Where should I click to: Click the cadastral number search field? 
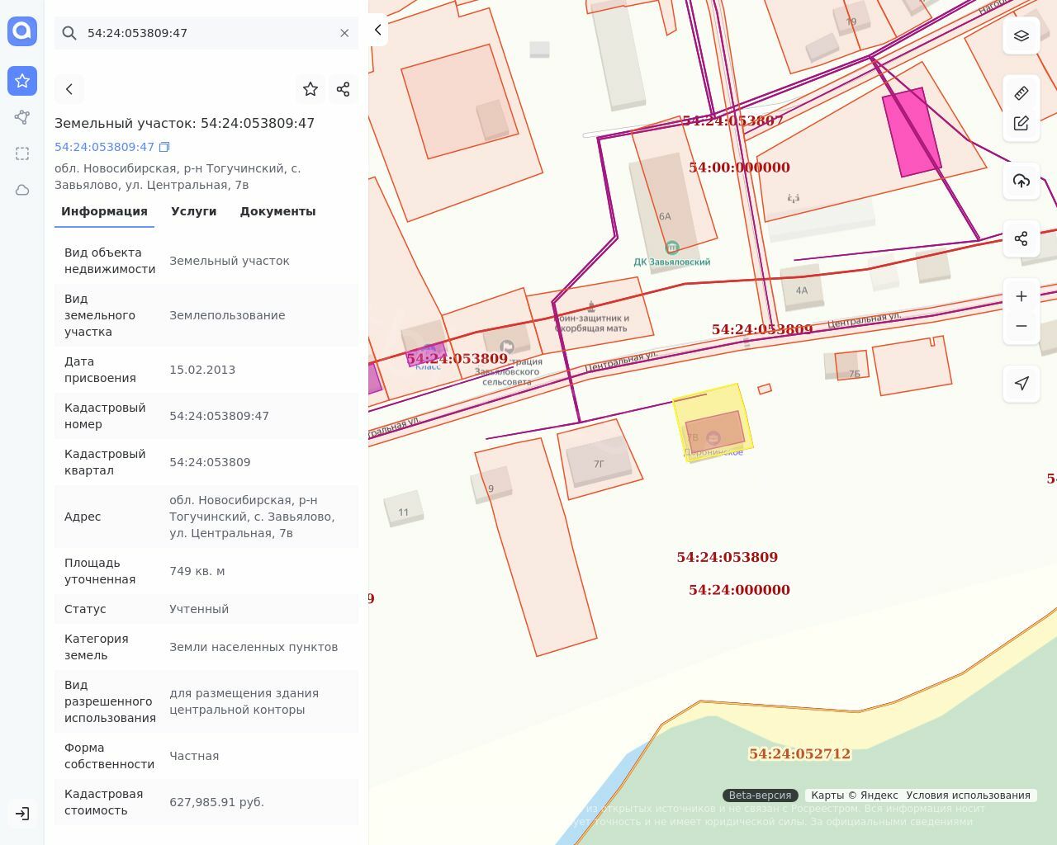point(206,33)
